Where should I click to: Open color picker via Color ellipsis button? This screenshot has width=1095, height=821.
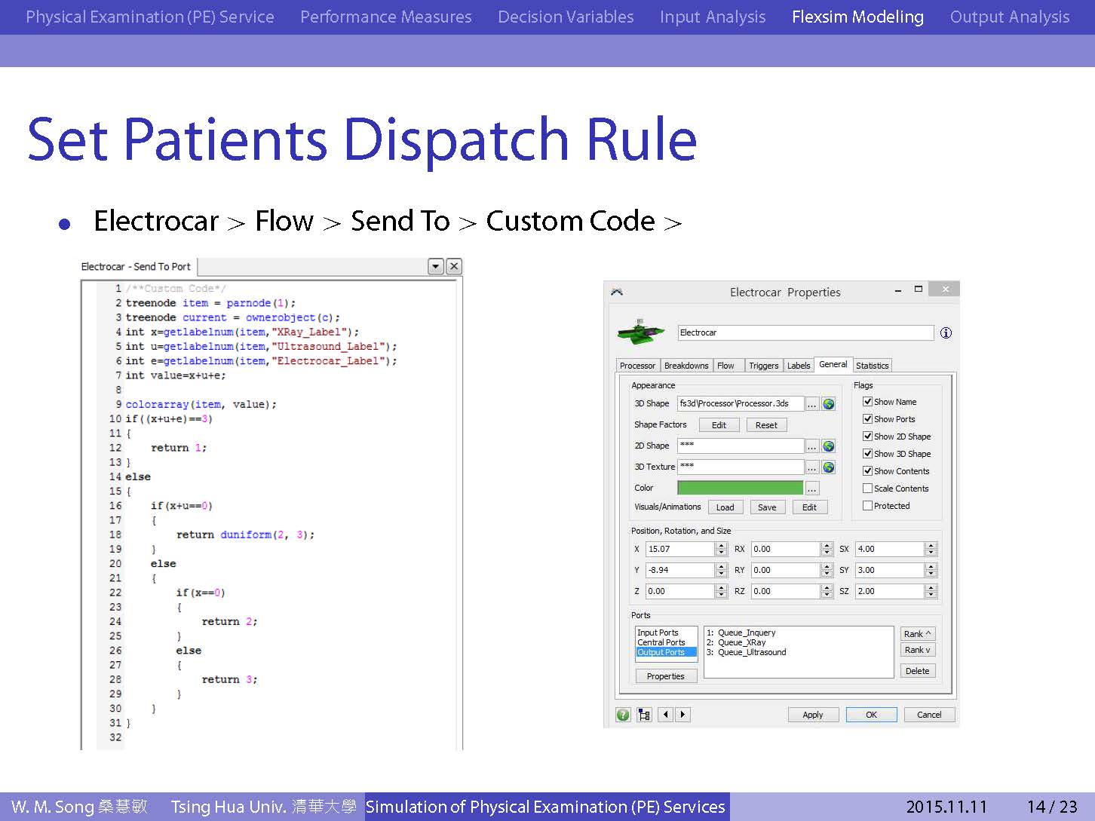point(811,489)
